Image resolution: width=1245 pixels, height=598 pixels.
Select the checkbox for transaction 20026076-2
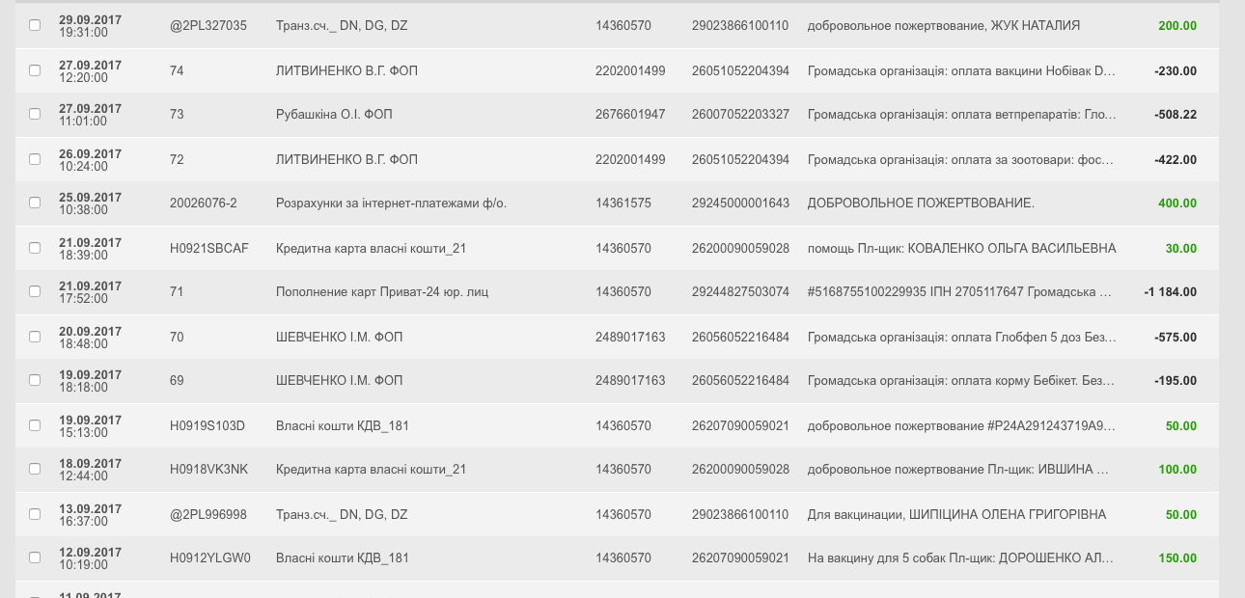coord(35,203)
